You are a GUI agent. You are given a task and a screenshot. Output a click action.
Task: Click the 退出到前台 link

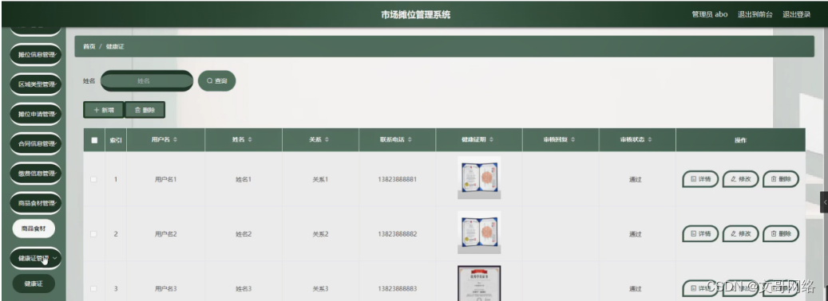755,15
